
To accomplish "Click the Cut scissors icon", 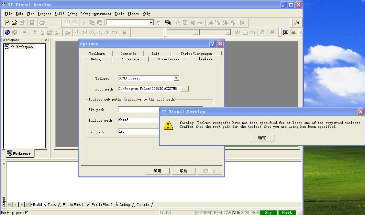I will (x=84, y=23).
